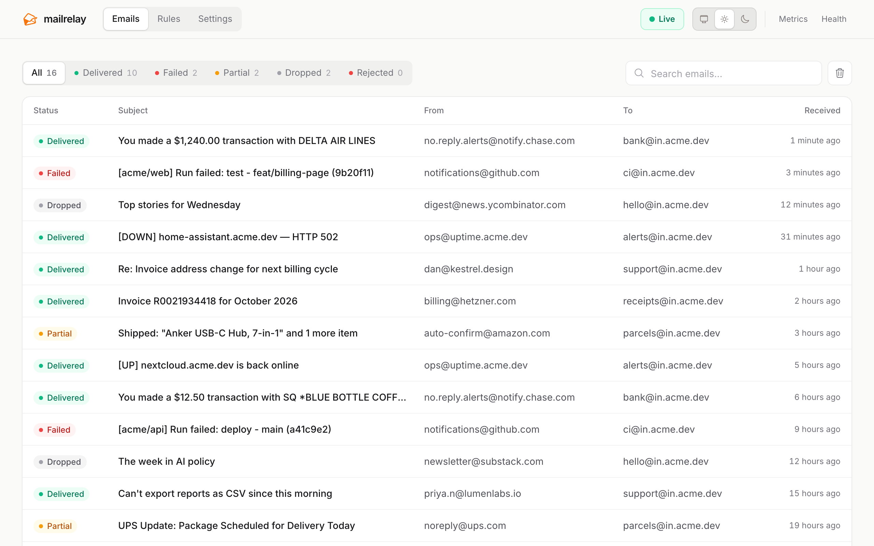Filter by Dropped emails

click(304, 73)
